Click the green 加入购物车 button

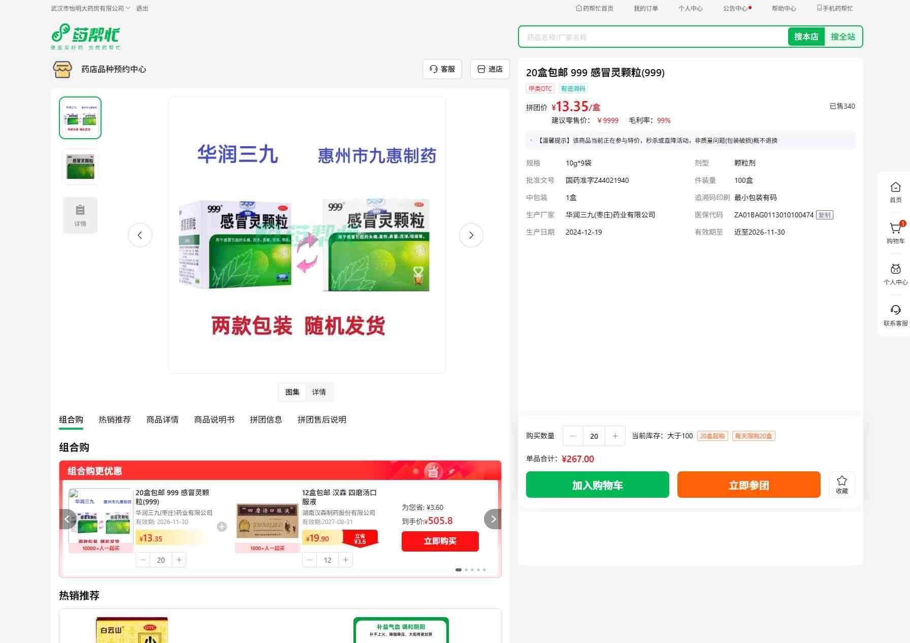click(597, 485)
